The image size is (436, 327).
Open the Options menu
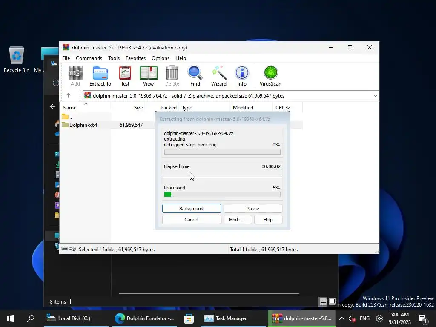click(161, 58)
